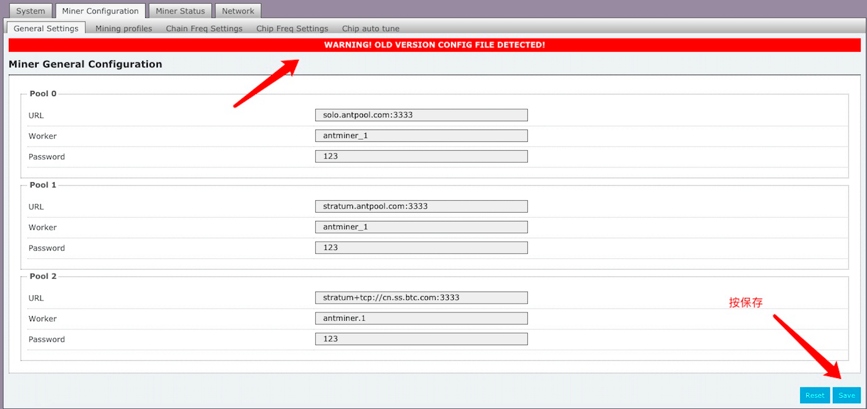Go to Chain Freq Settings sub-tab
Viewport: 867px width, 409px height.
[x=204, y=28]
